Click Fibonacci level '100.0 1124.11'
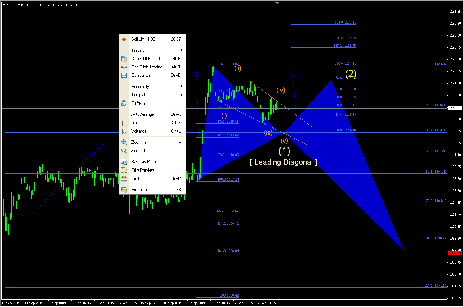The image size is (463, 307). pos(345,64)
